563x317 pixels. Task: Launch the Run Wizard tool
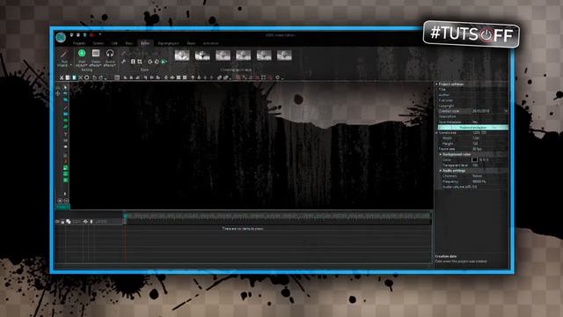(64, 59)
